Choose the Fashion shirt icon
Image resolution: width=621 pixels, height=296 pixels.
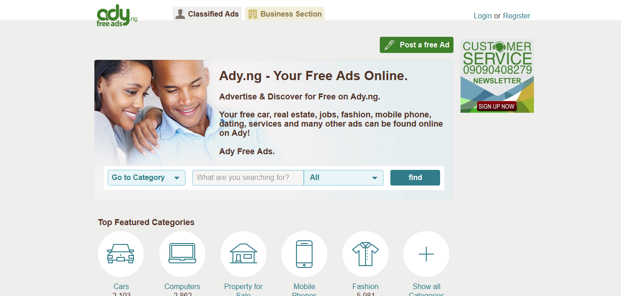pos(366,254)
